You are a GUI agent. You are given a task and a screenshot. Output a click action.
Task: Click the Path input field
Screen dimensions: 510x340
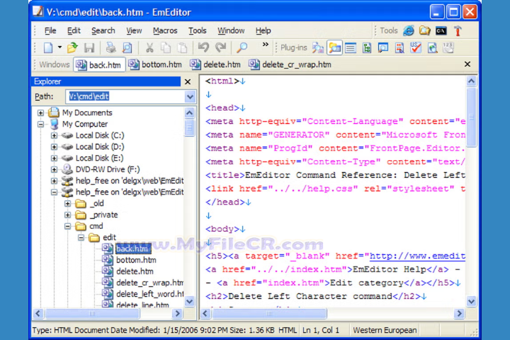click(x=125, y=96)
